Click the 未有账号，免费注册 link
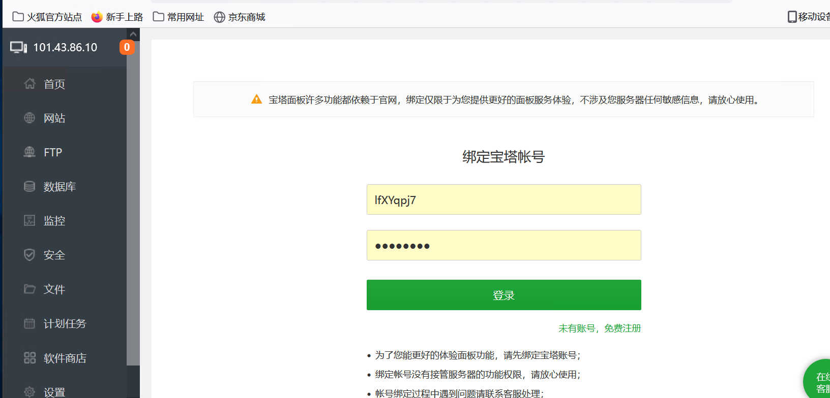The width and height of the screenshot is (830, 398). (x=600, y=328)
